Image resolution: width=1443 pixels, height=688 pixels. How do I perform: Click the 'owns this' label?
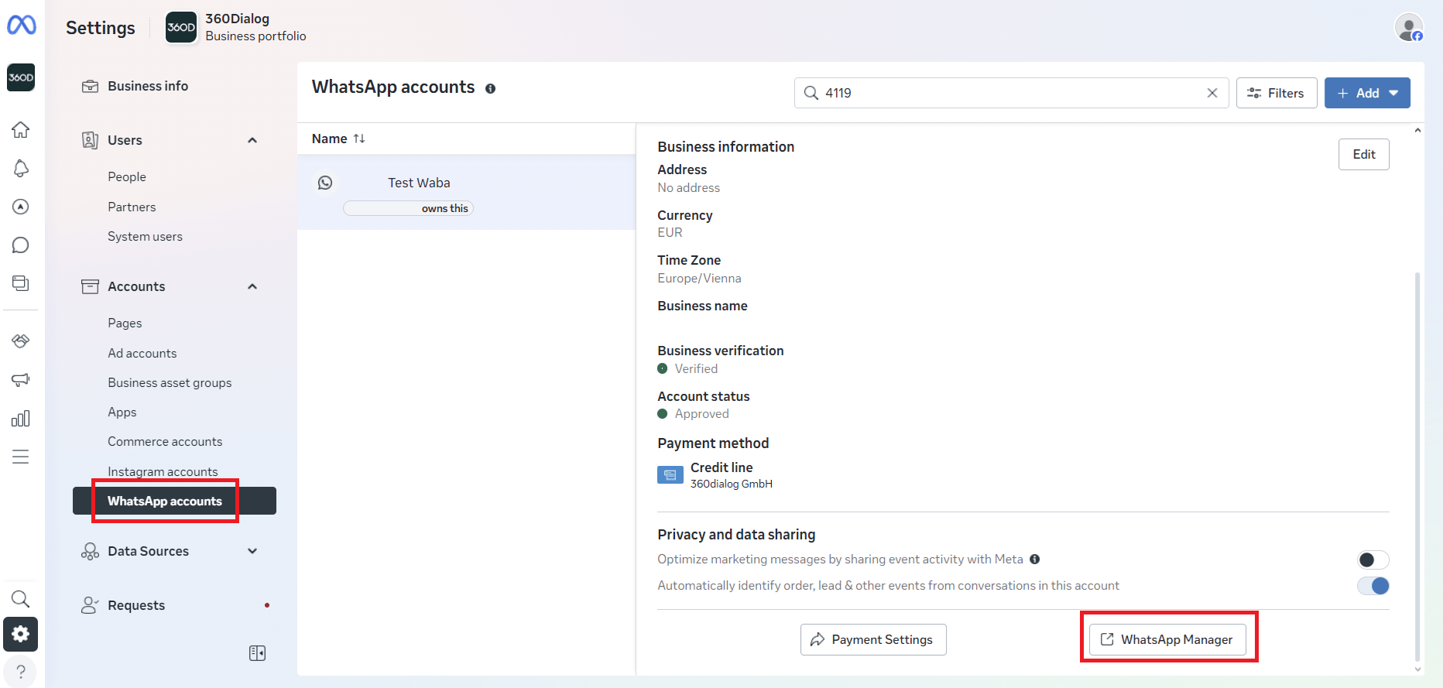coord(445,208)
